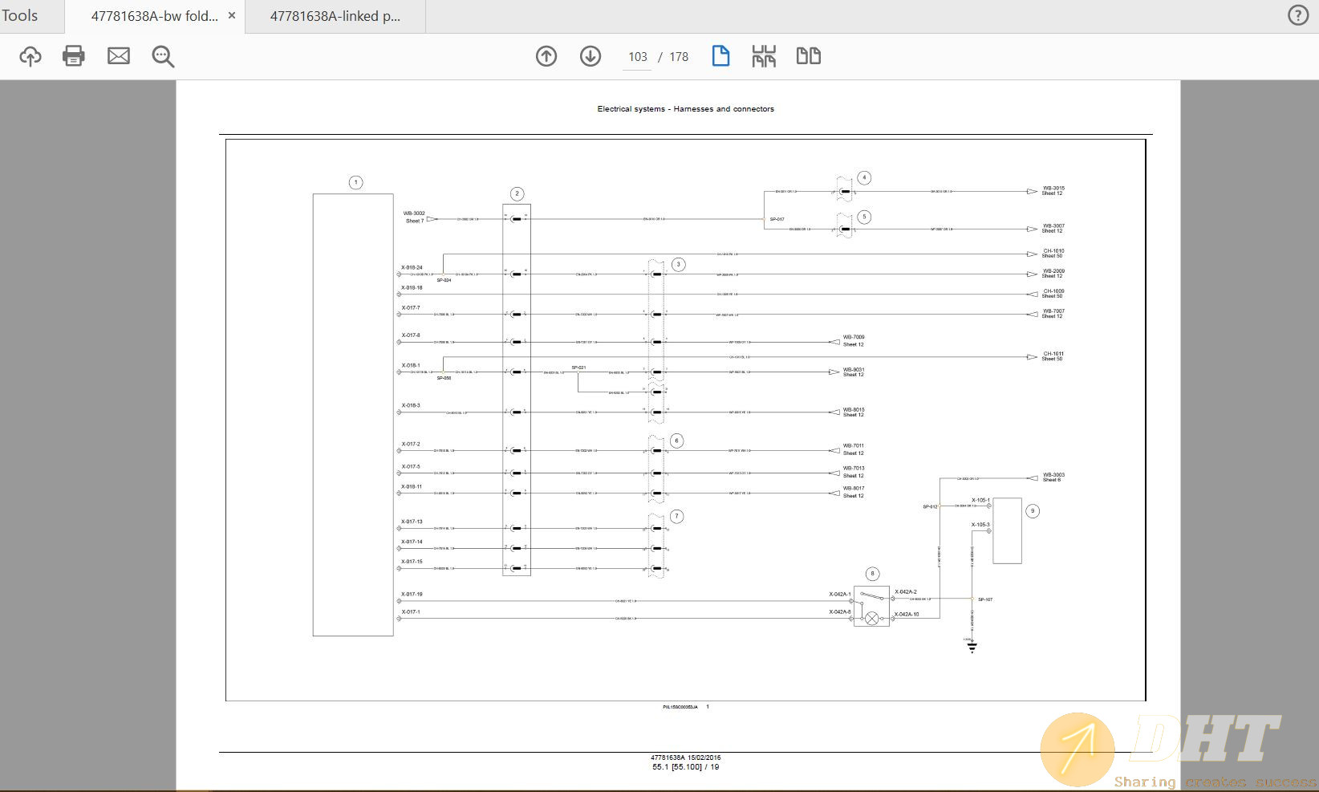Click callout circle 9 in the diagram

pyautogui.click(x=1033, y=511)
